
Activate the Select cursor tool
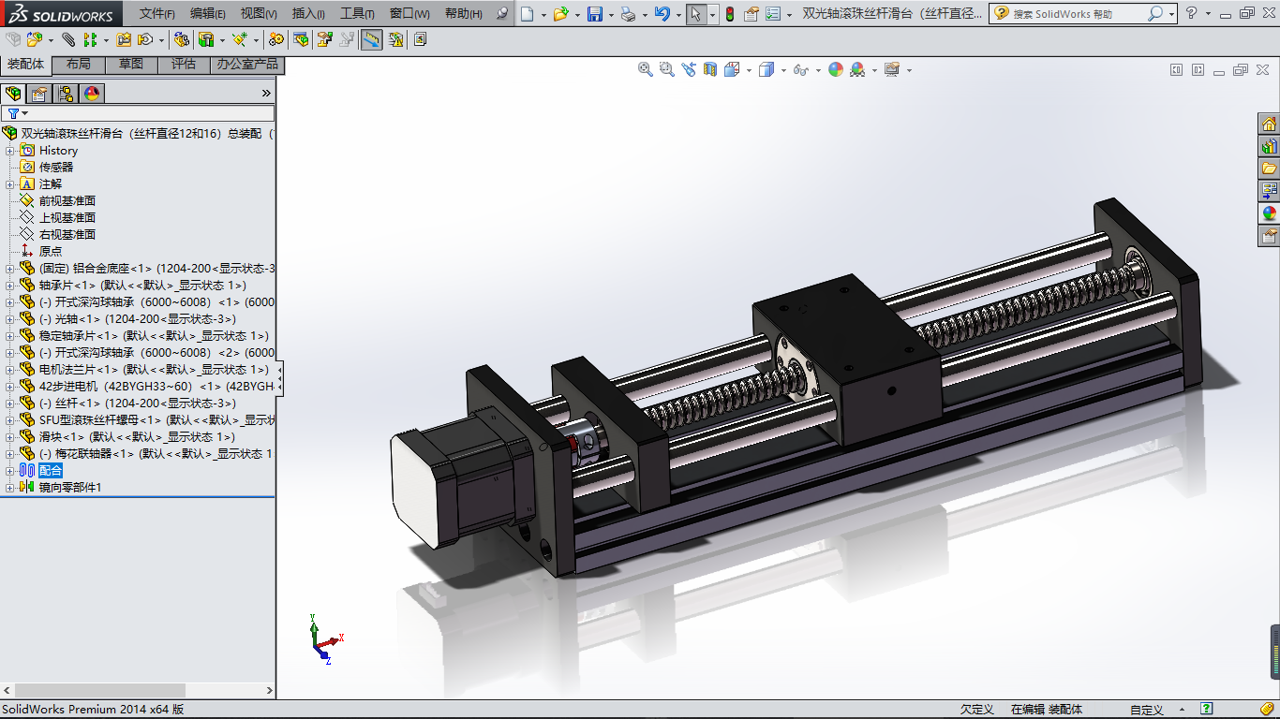click(695, 14)
